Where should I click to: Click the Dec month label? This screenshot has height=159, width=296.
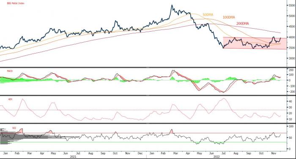(140, 153)
